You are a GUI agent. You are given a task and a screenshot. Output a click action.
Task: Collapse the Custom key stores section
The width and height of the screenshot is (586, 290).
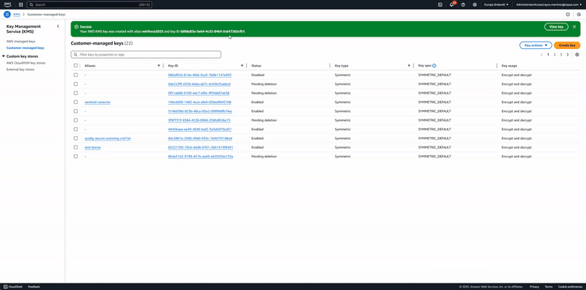click(x=4, y=56)
